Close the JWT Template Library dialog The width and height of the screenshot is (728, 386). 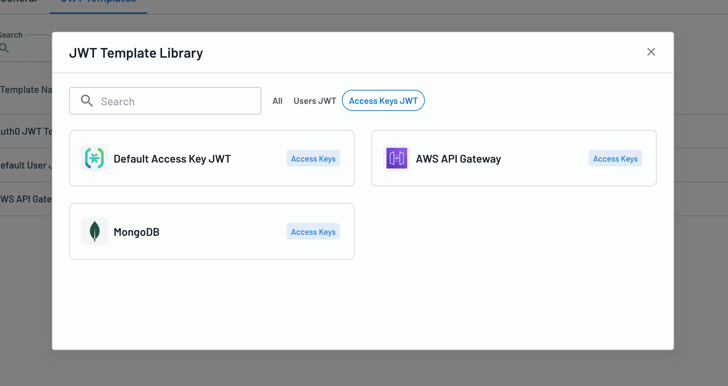(x=651, y=52)
